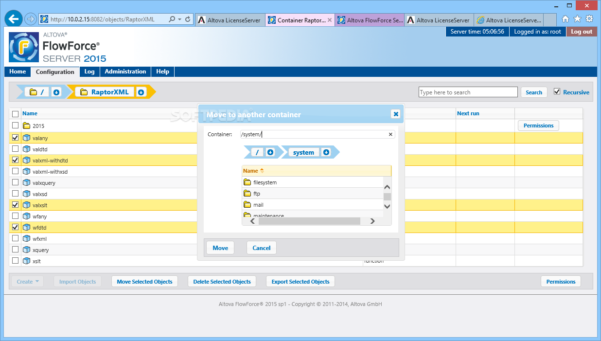Click the mail folder icon in dialog

pos(247,205)
